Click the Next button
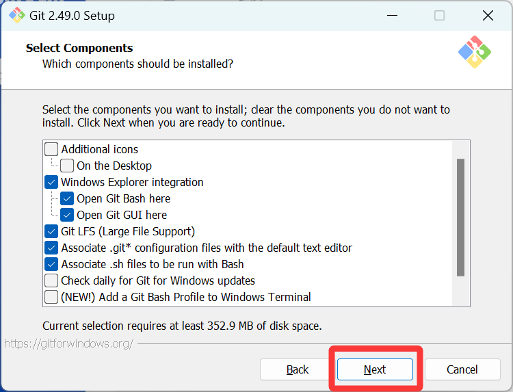This screenshot has height=392, width=513. click(x=375, y=369)
